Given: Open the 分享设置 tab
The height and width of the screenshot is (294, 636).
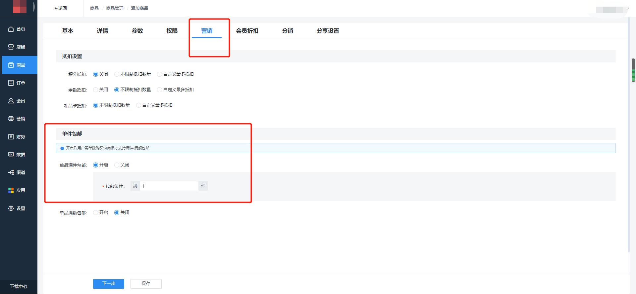Looking at the screenshot, I should coord(328,31).
